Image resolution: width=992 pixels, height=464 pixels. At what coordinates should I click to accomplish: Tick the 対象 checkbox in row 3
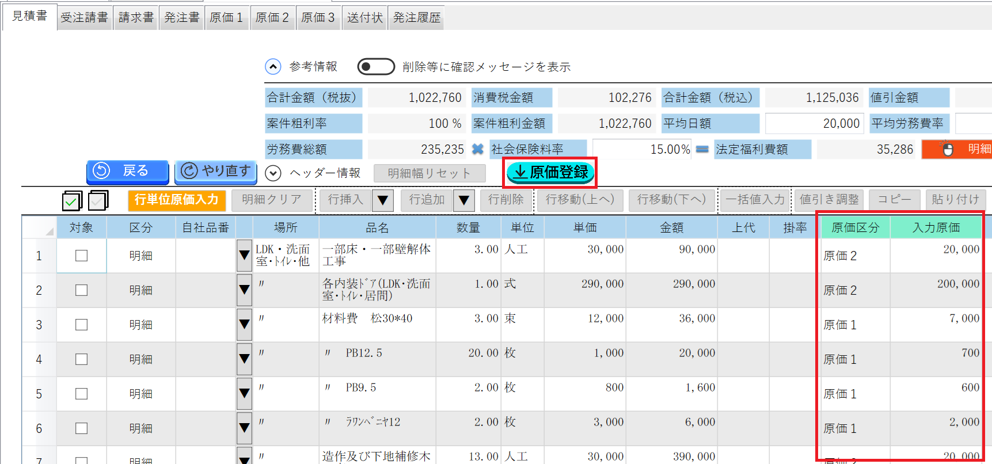coord(82,325)
